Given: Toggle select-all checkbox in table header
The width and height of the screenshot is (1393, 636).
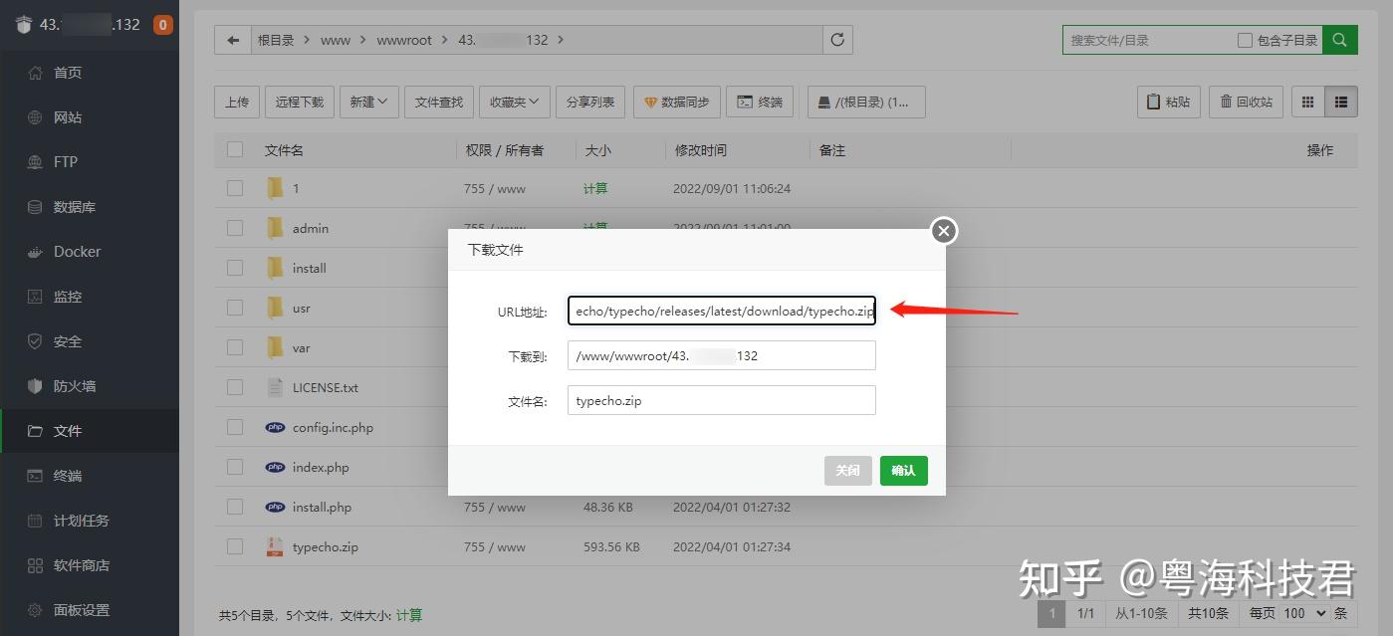Looking at the screenshot, I should pos(235,150).
